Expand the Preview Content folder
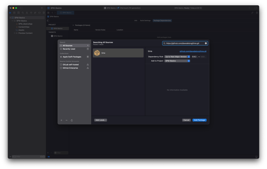 point(15,33)
